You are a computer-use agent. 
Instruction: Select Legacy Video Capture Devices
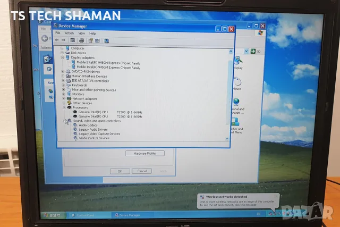click(99, 133)
